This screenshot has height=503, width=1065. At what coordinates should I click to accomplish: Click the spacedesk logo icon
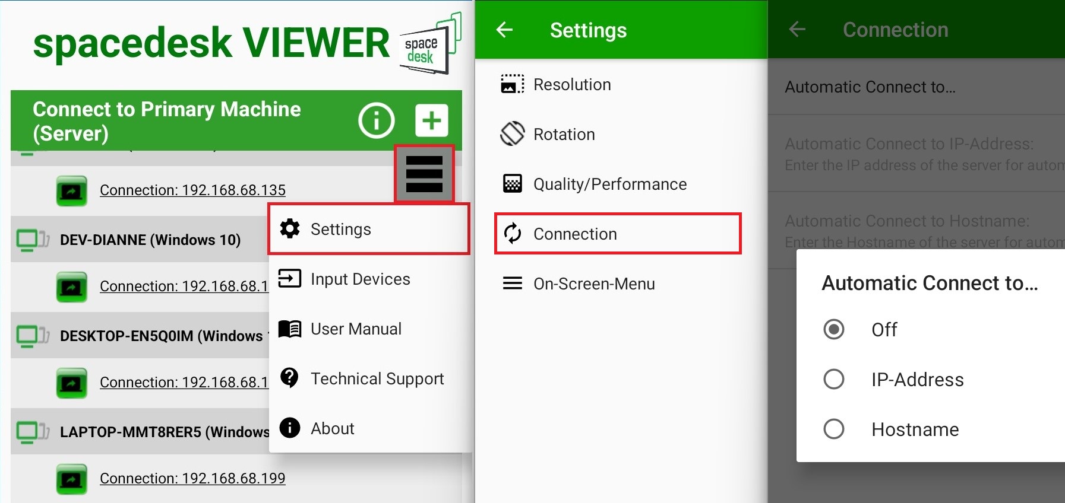pyautogui.click(x=431, y=44)
